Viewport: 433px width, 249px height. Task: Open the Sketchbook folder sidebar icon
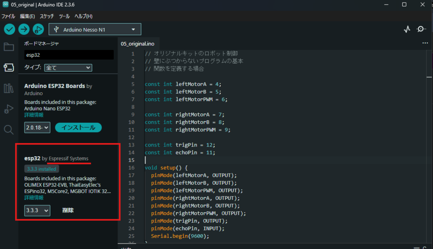(9, 47)
